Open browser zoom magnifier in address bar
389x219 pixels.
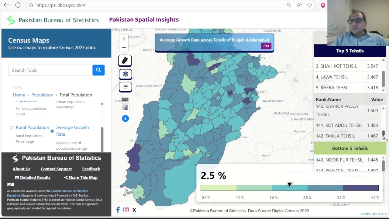tap(289, 5)
